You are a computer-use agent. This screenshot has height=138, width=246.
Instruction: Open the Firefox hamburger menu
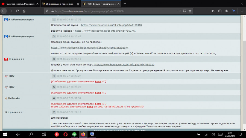[x=242, y=11]
